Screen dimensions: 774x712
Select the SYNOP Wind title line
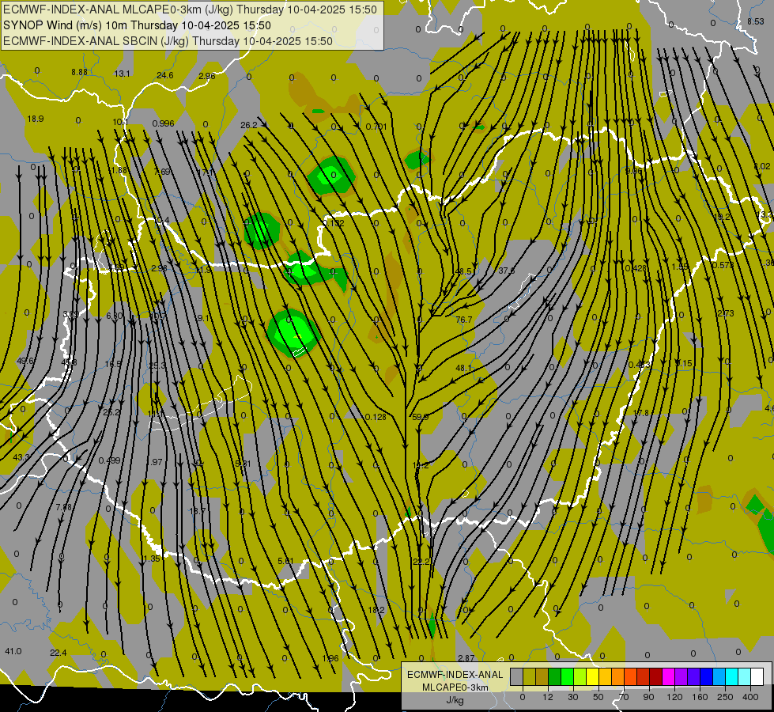coord(138,25)
